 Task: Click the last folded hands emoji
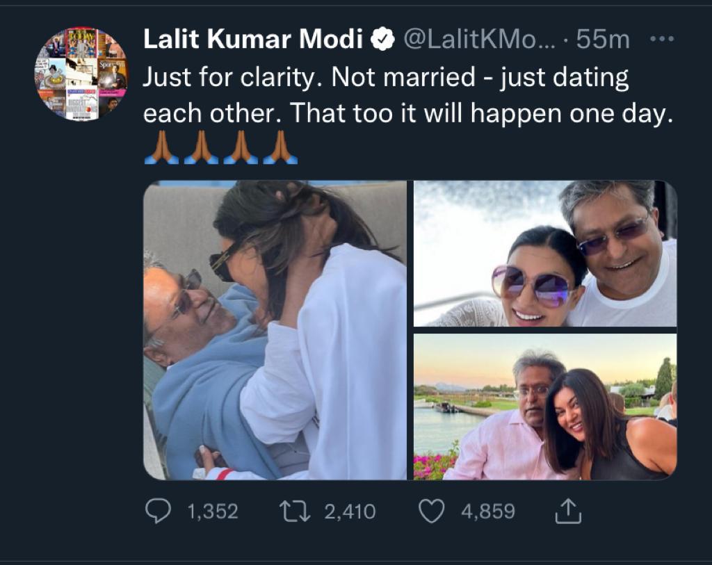(280, 148)
